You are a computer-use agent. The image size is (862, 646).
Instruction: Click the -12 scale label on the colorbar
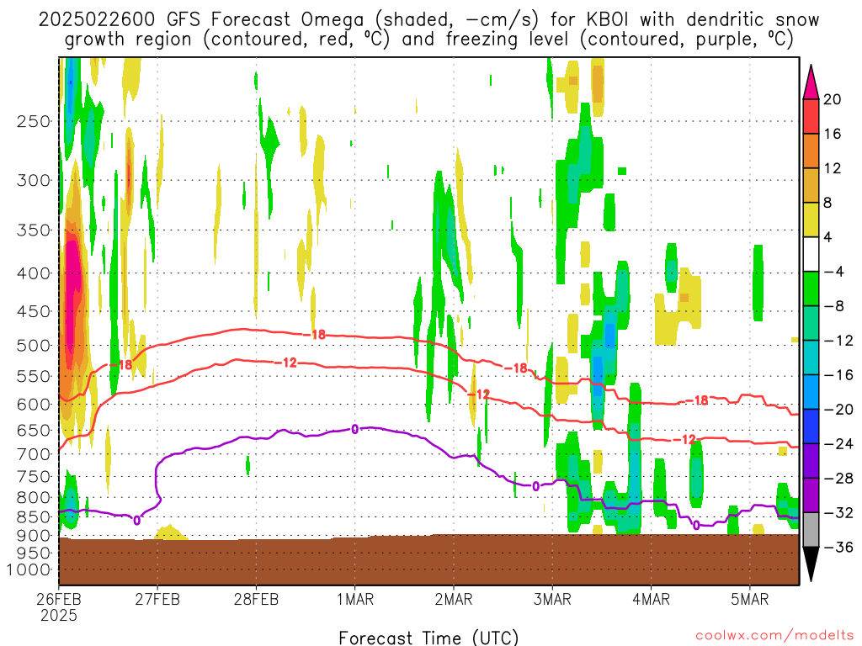tap(838, 341)
